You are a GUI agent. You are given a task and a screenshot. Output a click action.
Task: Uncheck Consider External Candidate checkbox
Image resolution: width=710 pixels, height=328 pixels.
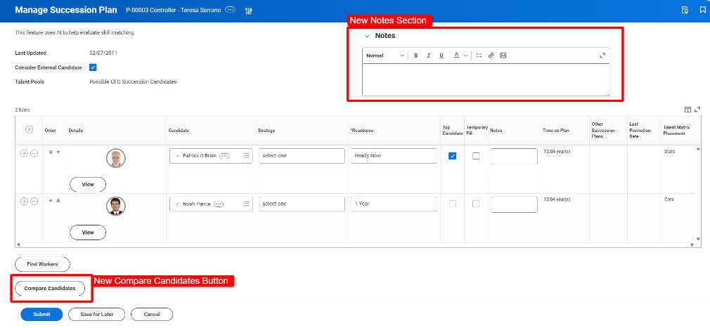pyautogui.click(x=93, y=67)
